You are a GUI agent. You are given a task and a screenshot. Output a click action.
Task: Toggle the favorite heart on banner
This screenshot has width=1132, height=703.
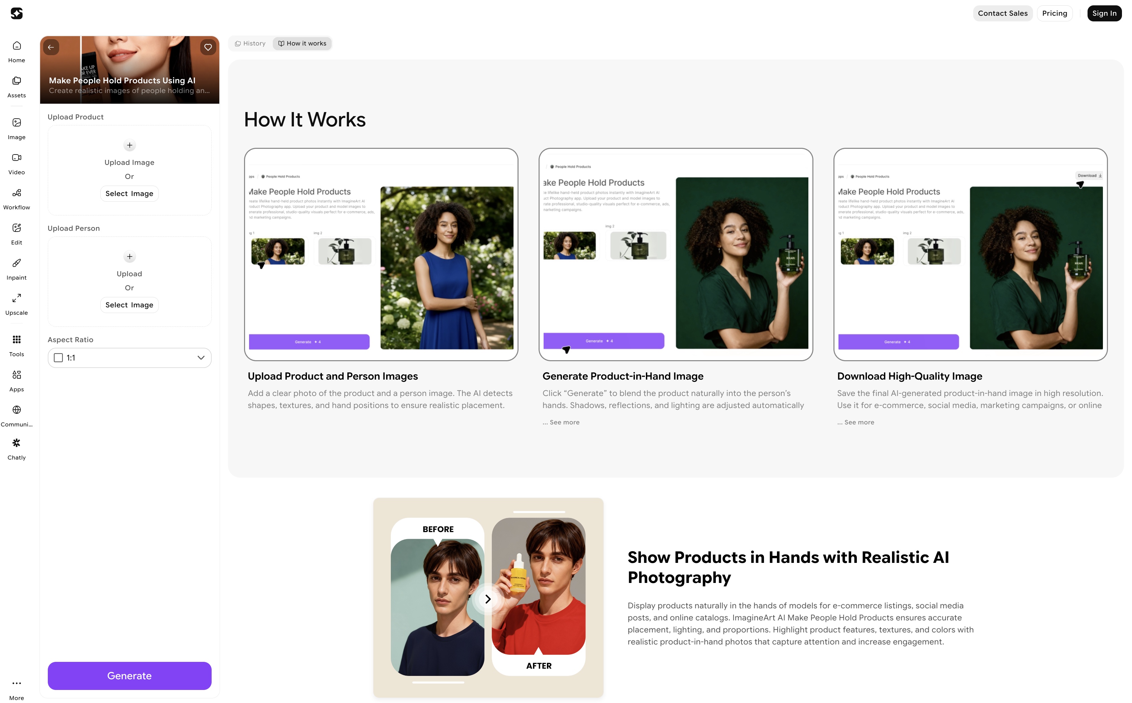click(208, 47)
